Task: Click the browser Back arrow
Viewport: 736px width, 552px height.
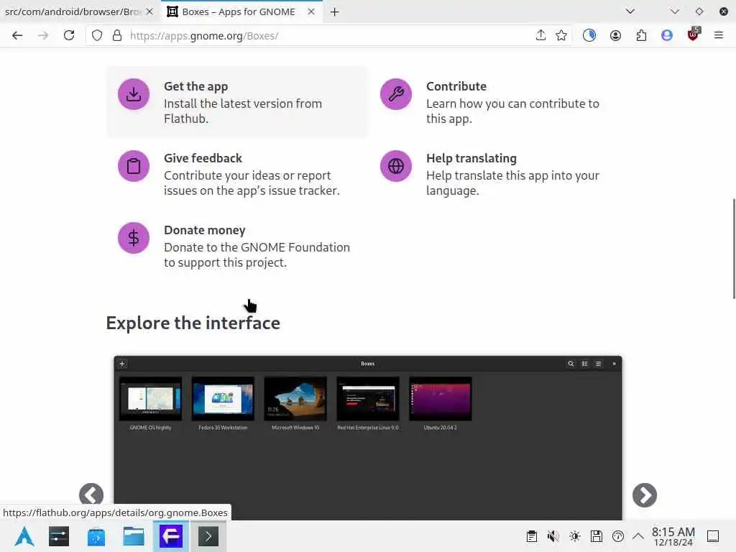Action: pyautogui.click(x=17, y=36)
